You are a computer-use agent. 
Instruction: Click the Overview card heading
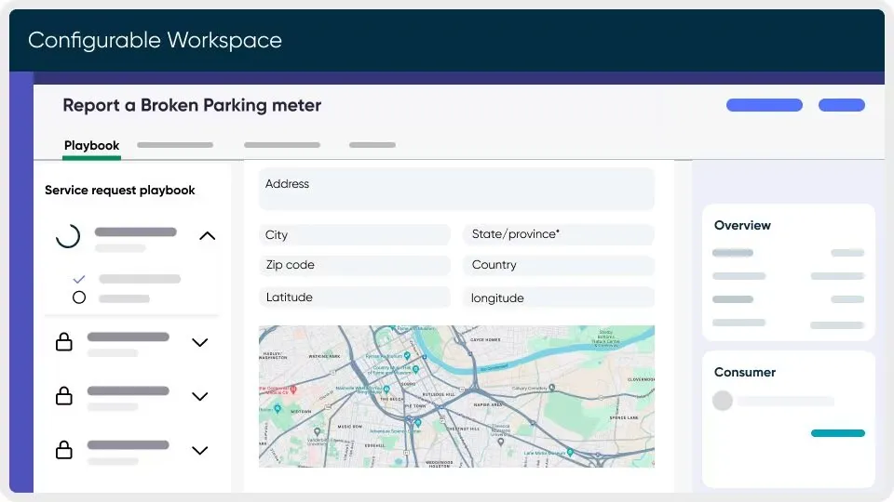coord(742,225)
